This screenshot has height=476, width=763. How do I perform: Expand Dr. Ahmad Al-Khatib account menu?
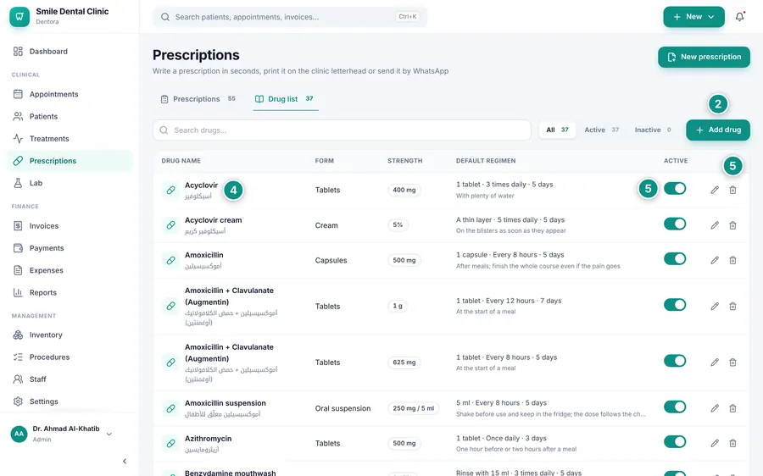109,434
